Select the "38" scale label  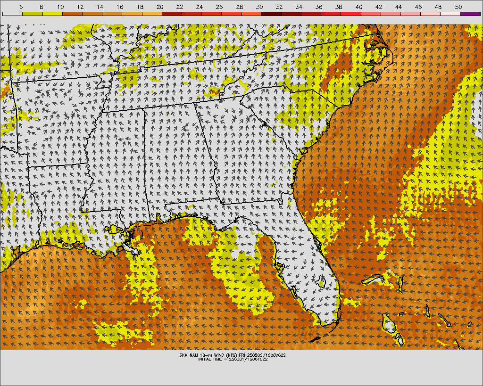coord(339,7)
